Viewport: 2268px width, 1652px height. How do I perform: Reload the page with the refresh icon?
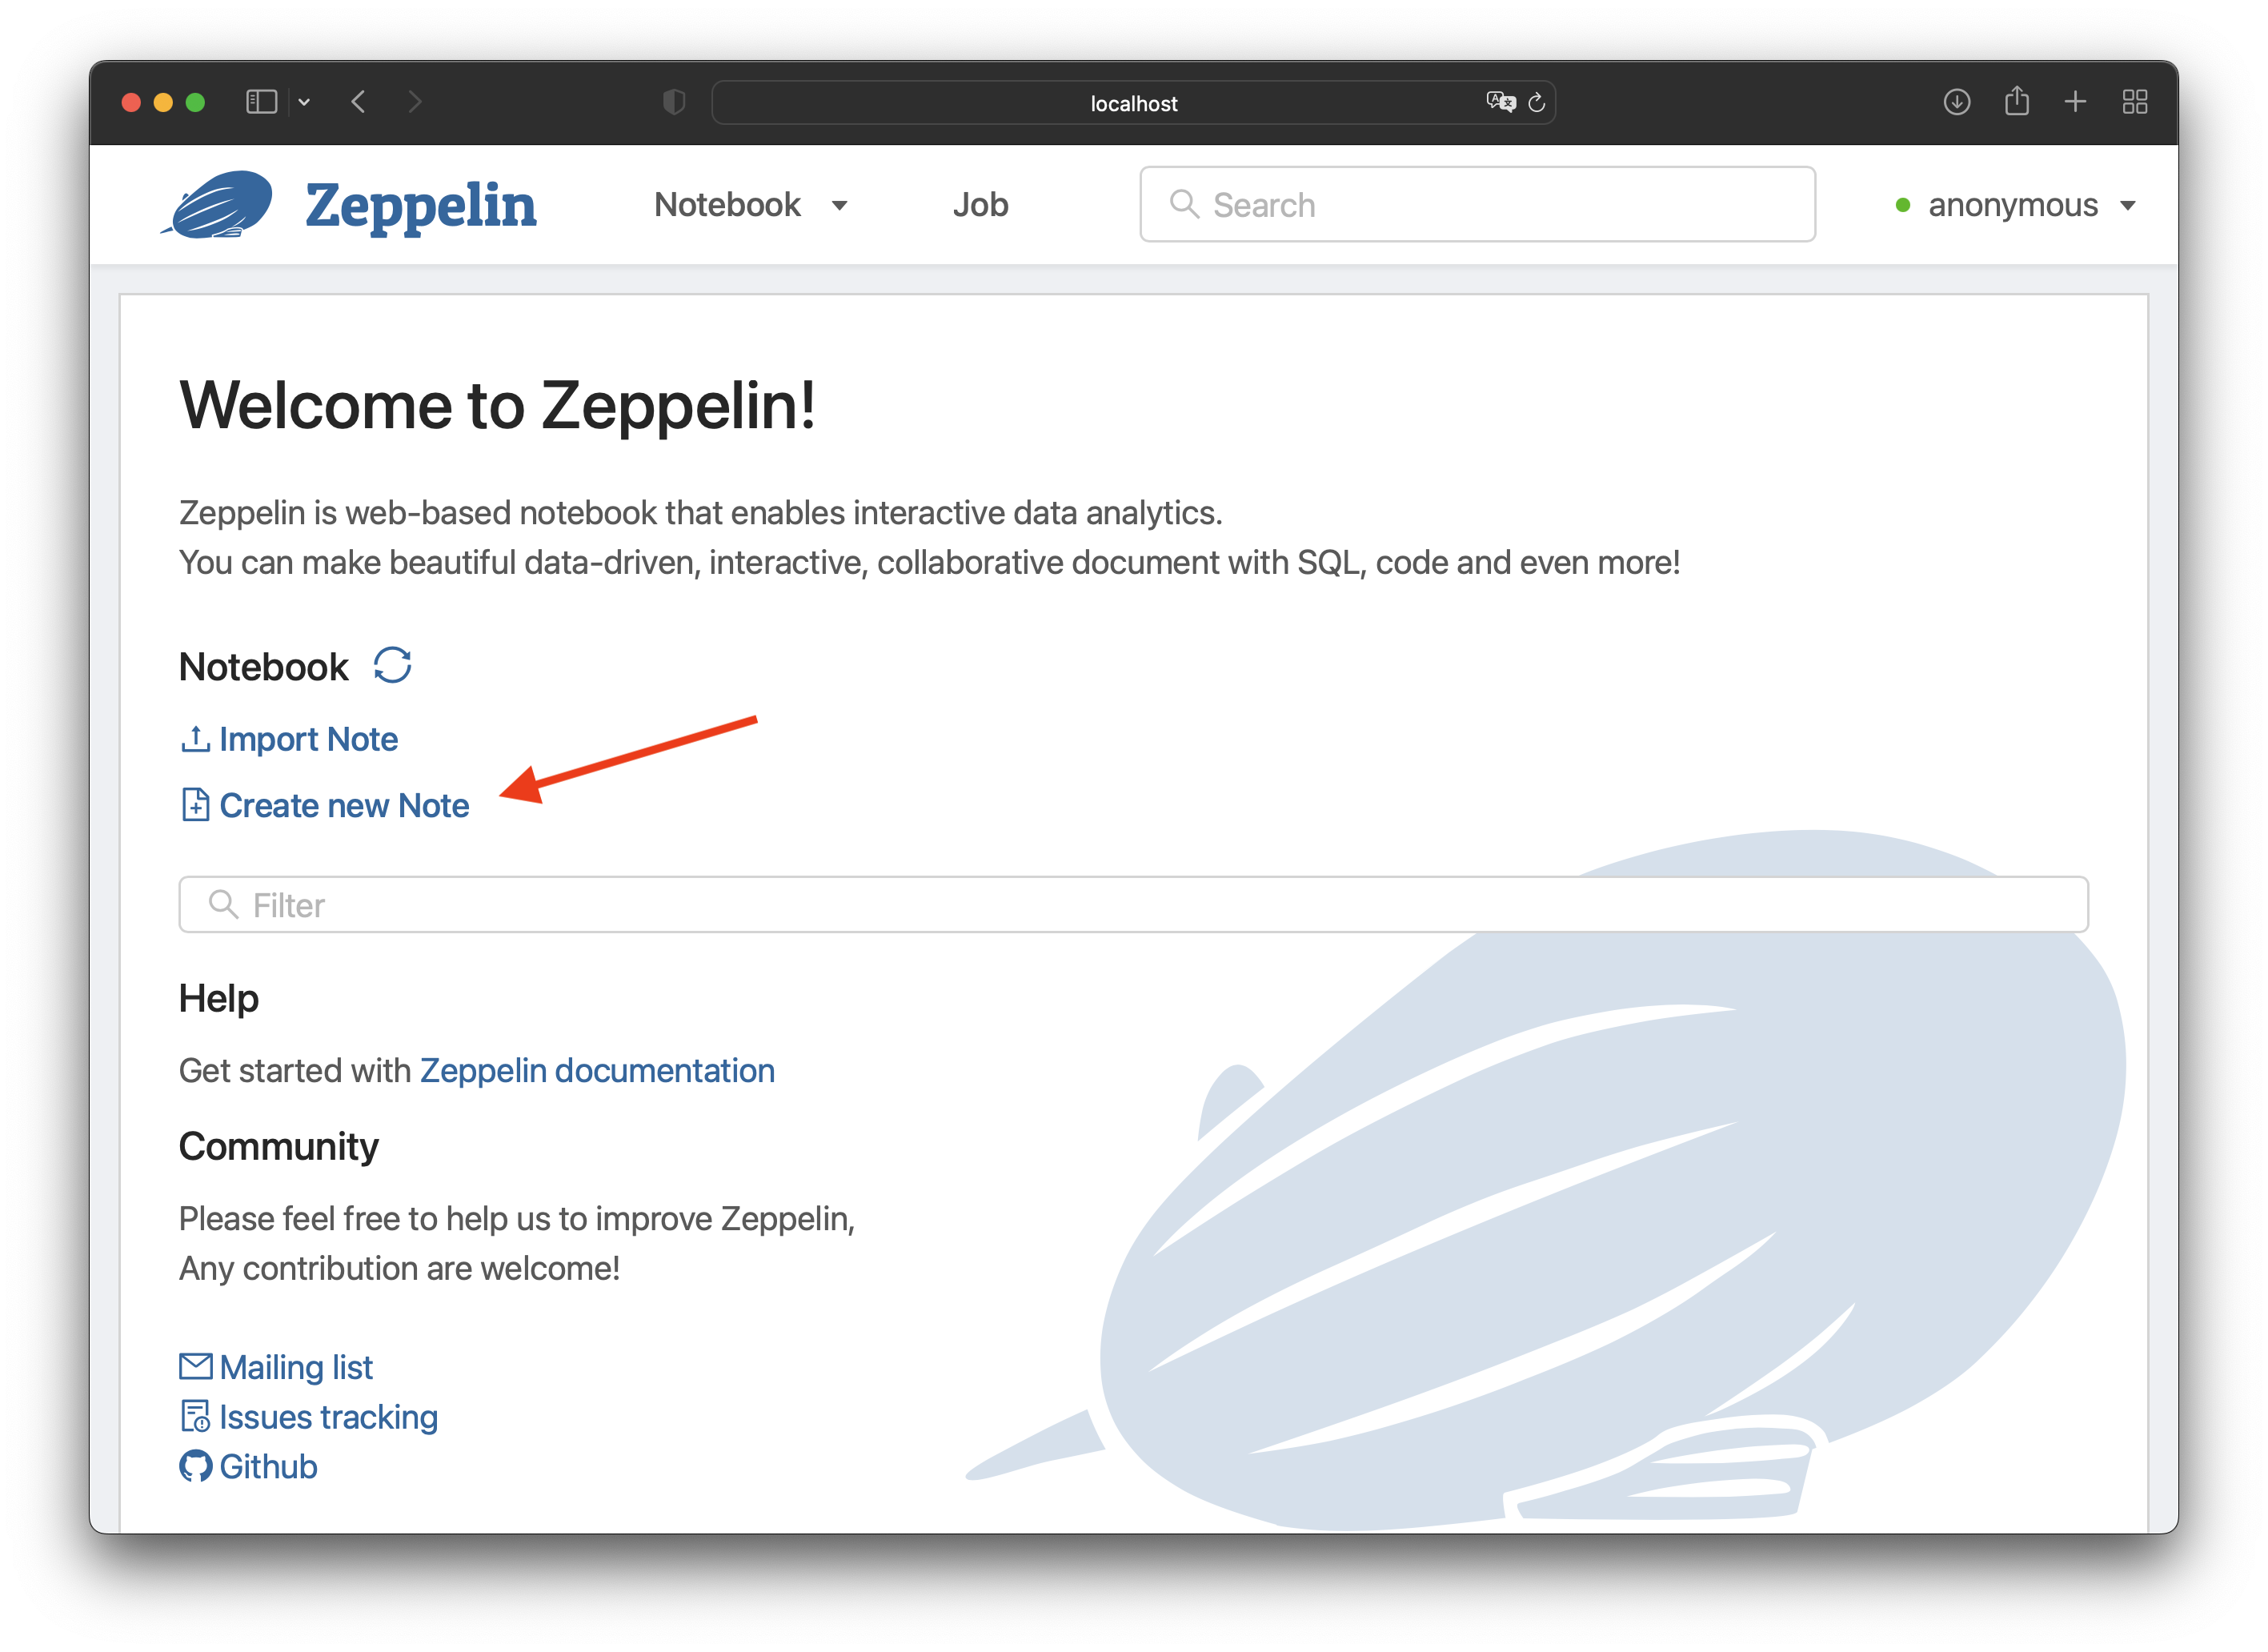(x=1537, y=102)
